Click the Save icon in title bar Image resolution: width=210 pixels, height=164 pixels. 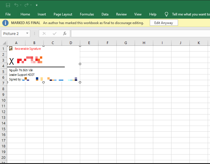click(x=8, y=5)
